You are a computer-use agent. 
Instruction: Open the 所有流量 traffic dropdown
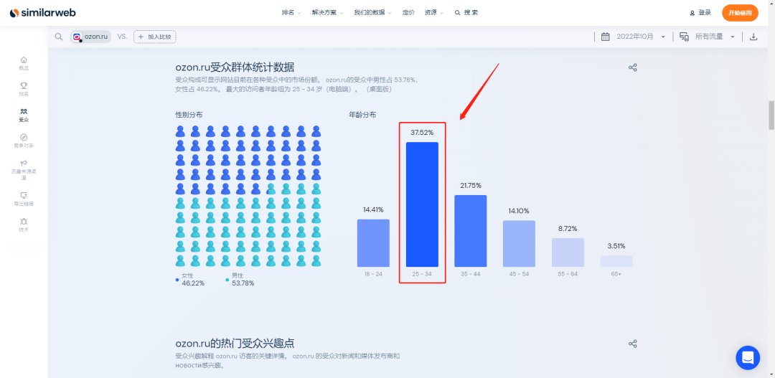pyautogui.click(x=715, y=37)
